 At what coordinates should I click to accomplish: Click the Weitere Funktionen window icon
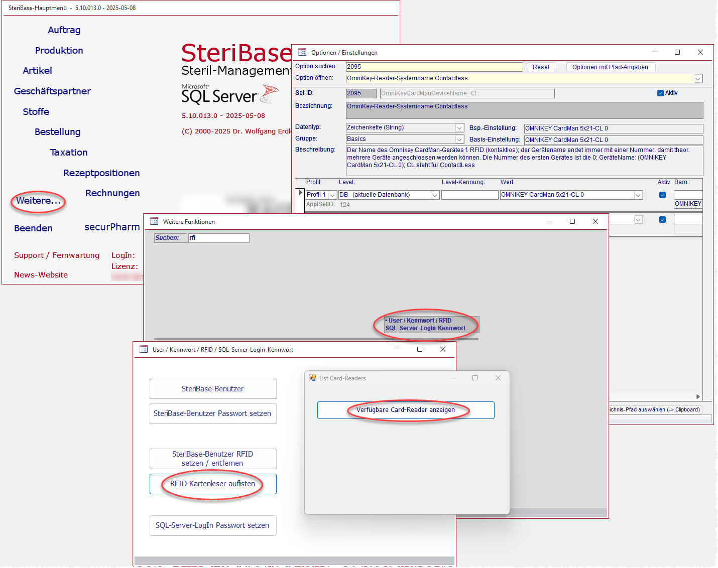tap(154, 221)
